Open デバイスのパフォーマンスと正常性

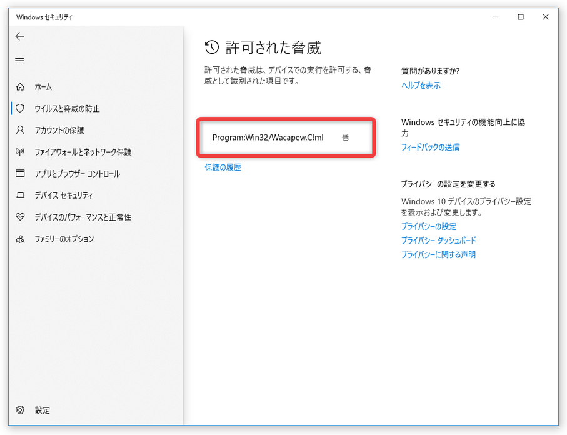point(83,217)
